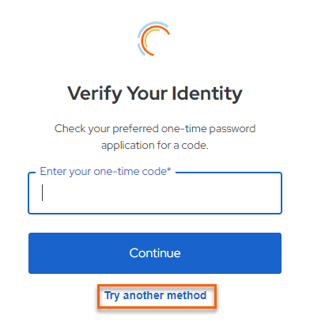The width and height of the screenshot is (310, 334).
Task: Click the word 'Identity' in the title
Action: click(x=207, y=93)
